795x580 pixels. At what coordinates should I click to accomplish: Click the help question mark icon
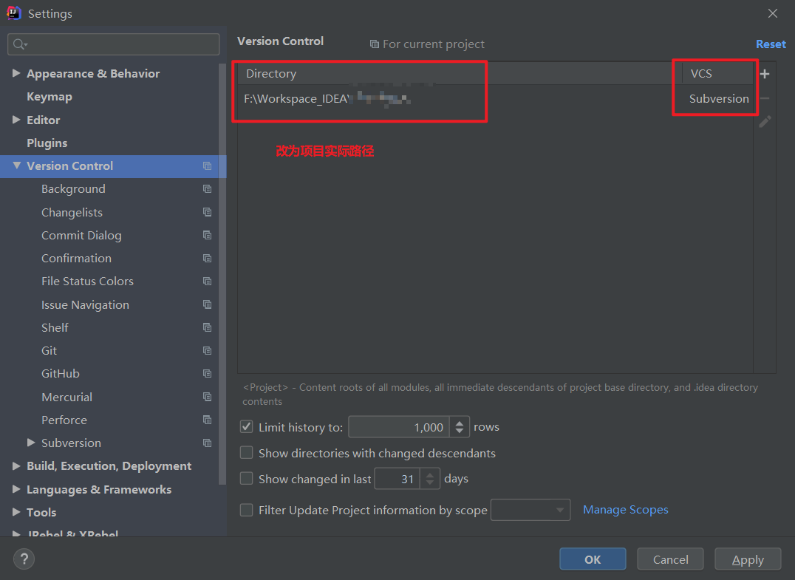[x=24, y=559]
